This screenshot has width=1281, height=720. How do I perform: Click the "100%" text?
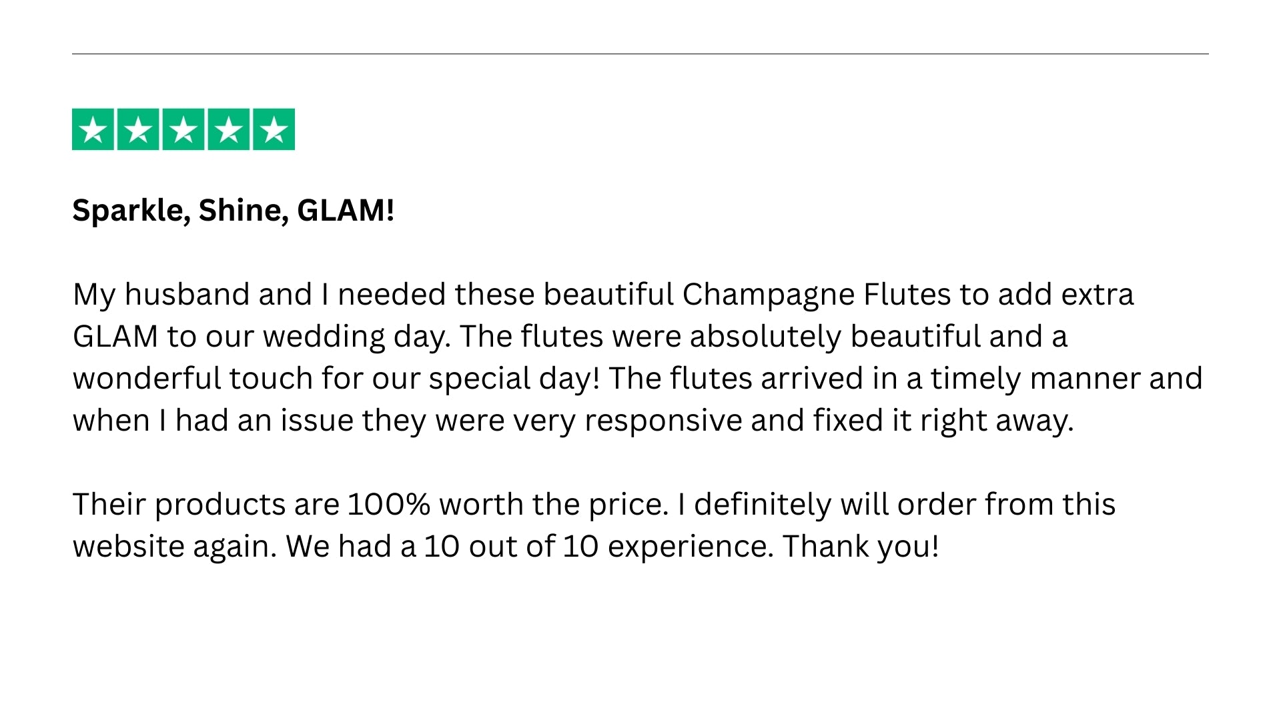(x=389, y=505)
